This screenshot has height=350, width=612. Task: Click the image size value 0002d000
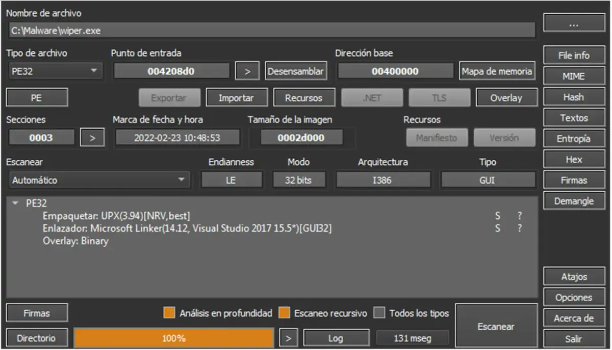click(301, 137)
